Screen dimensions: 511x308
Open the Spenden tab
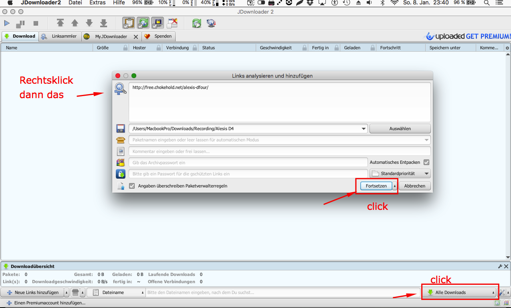(159, 36)
